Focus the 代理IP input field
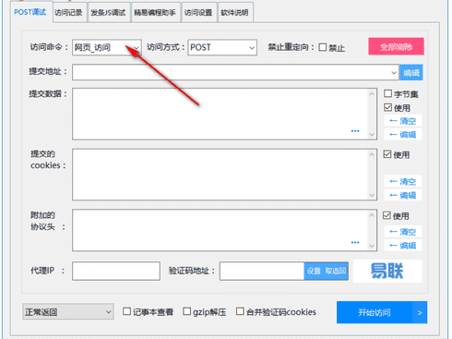 pyautogui.click(x=116, y=271)
